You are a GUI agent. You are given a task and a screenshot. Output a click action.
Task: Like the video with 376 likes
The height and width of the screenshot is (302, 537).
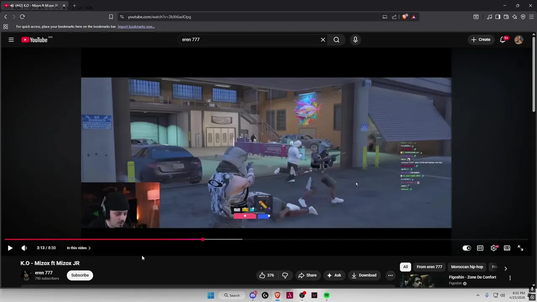[266, 275]
